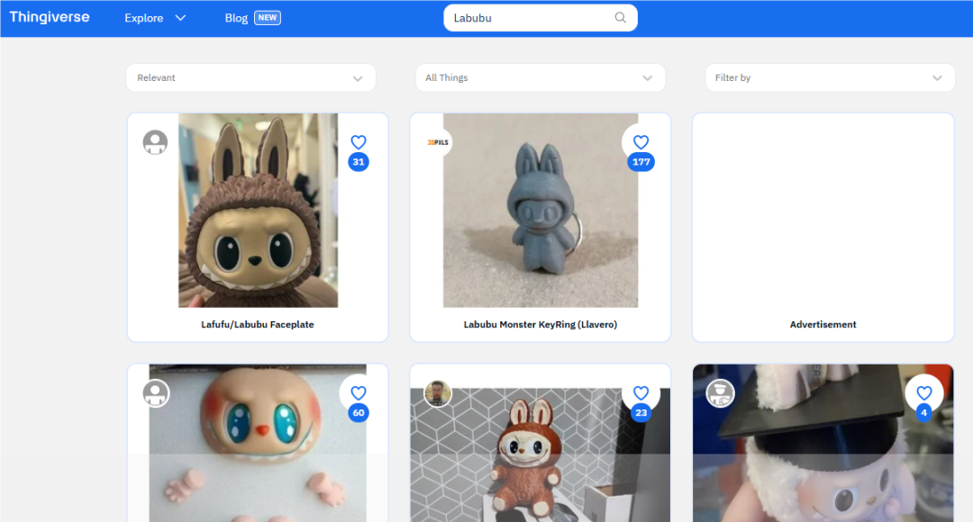Open the All Things dropdown
Screen dimensions: 973x522
point(540,78)
